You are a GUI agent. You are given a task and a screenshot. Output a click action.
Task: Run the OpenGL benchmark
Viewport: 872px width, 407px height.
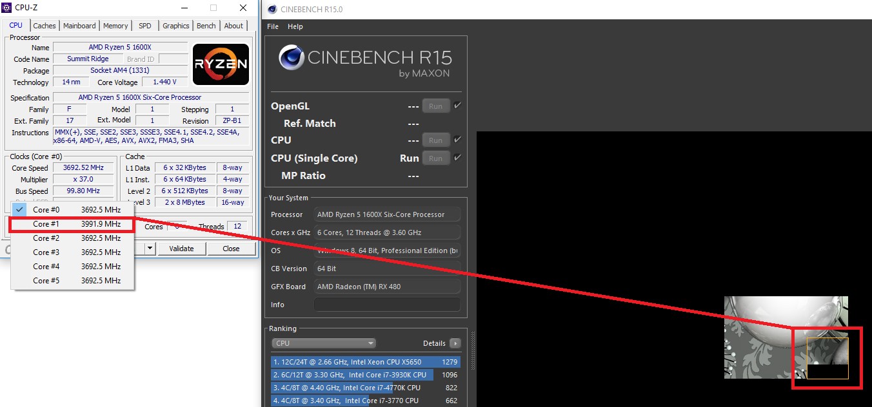click(x=435, y=106)
